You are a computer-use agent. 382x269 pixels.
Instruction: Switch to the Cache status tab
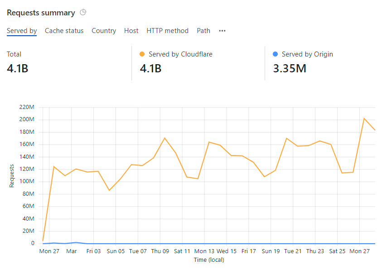64,31
